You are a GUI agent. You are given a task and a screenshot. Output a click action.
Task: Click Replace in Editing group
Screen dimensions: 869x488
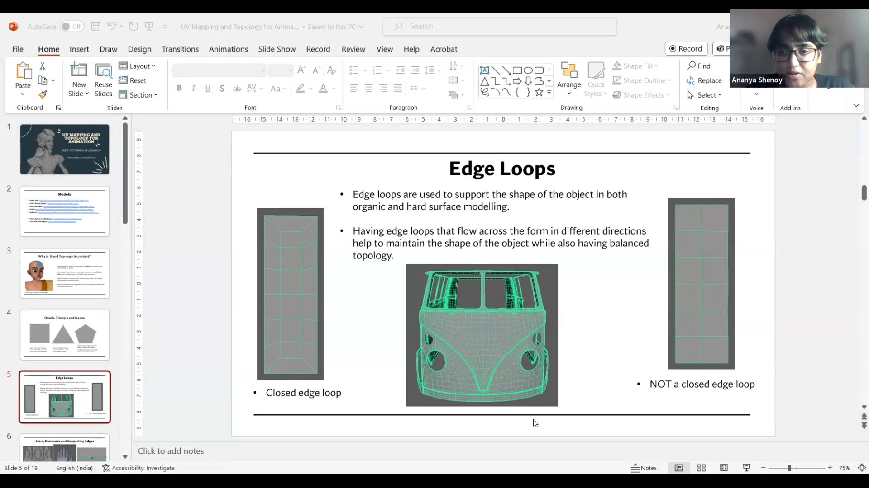(704, 80)
